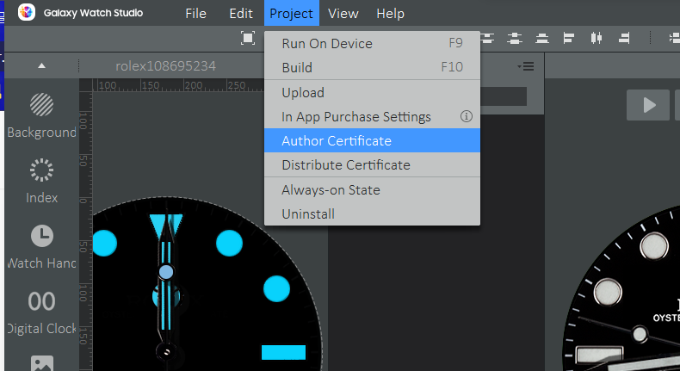Open the File menu
Viewport: 680px width, 371px height.
[195, 14]
